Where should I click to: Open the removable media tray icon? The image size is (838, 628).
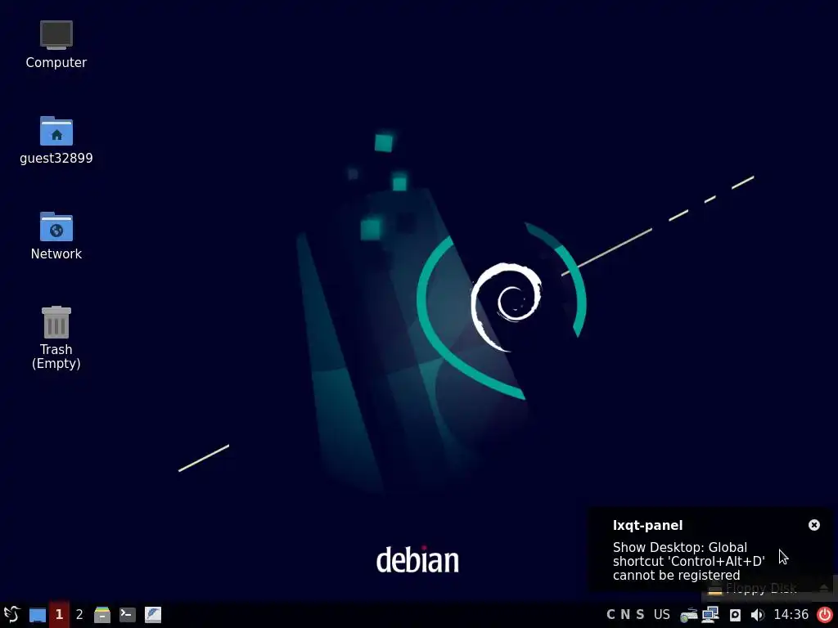pos(688,615)
